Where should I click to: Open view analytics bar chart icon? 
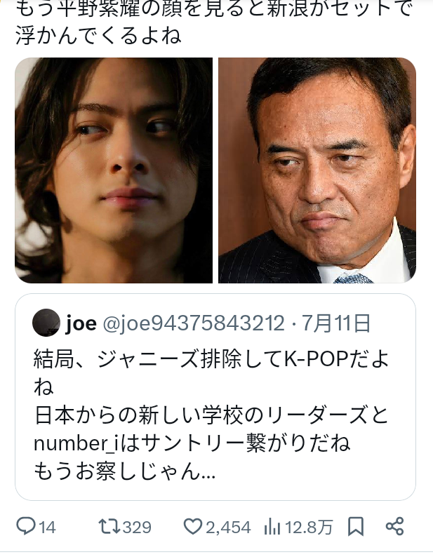coord(272,526)
